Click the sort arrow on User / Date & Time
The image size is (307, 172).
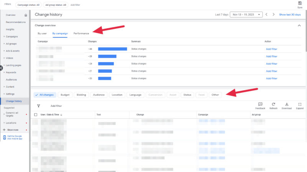(x=61, y=115)
